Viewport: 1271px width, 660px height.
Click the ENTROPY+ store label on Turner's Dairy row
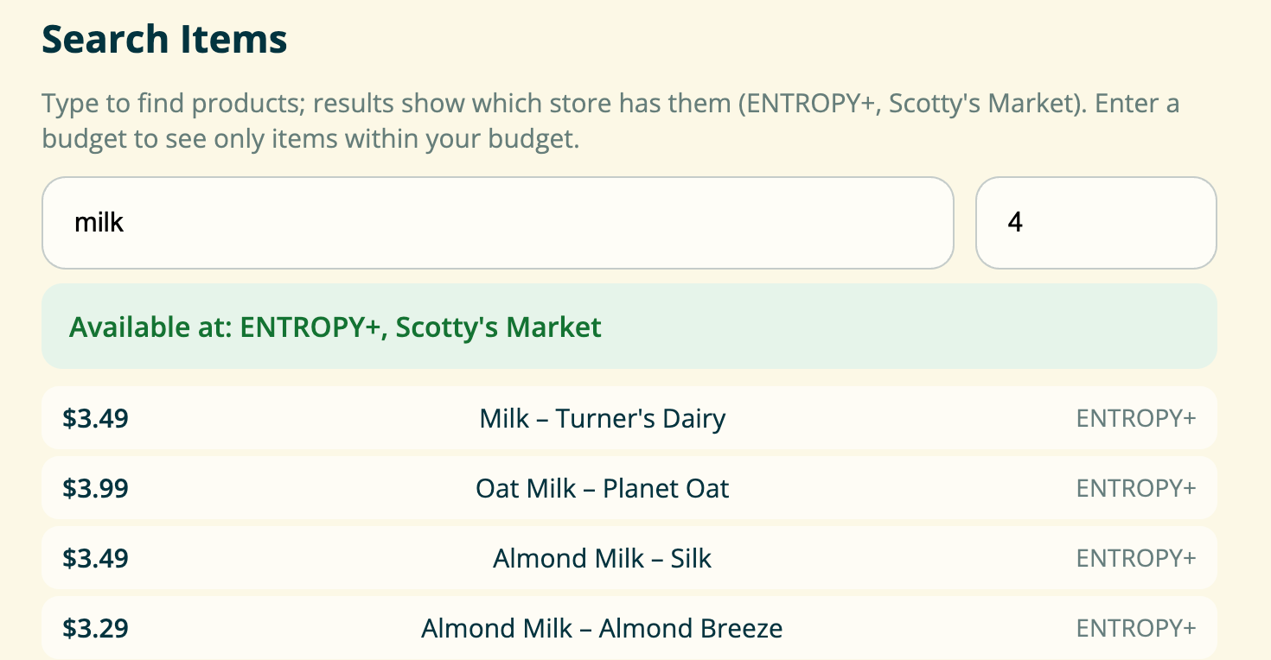coord(1135,419)
